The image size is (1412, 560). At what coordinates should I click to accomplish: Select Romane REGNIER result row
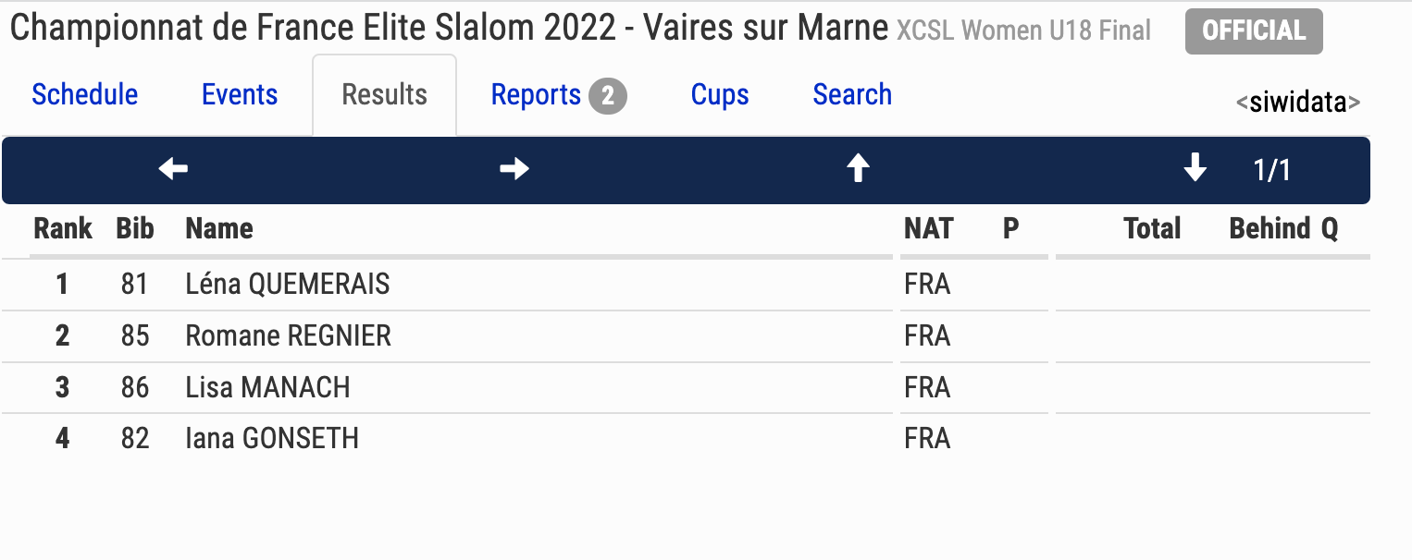pos(686,335)
